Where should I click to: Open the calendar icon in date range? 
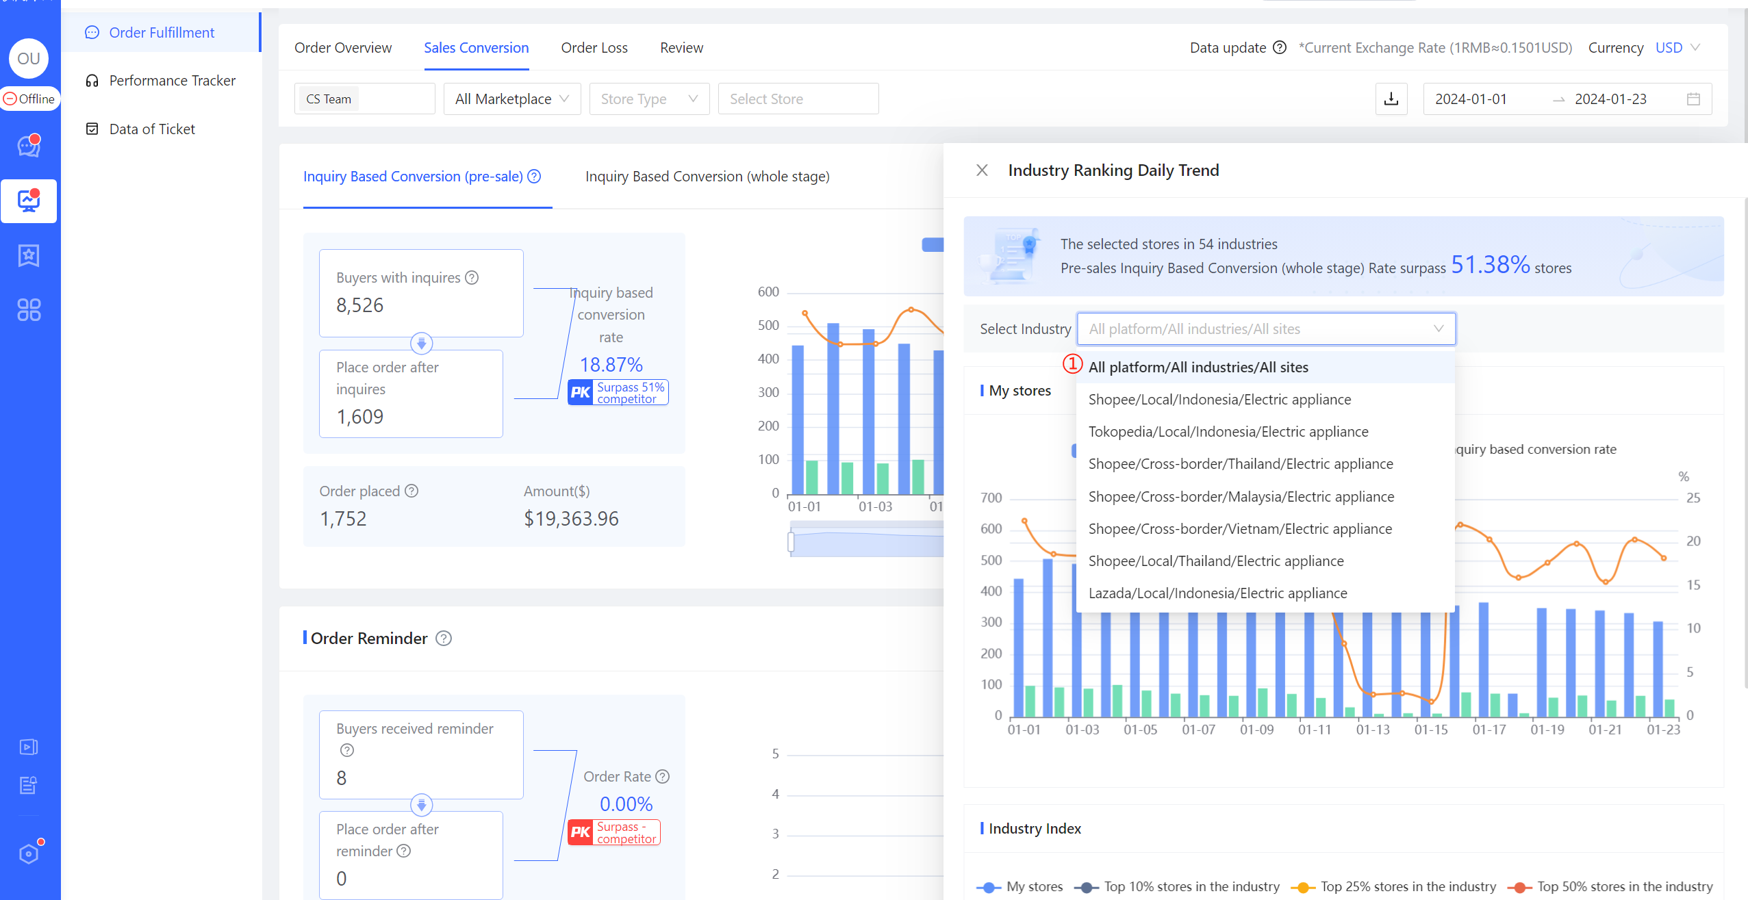coord(1693,99)
